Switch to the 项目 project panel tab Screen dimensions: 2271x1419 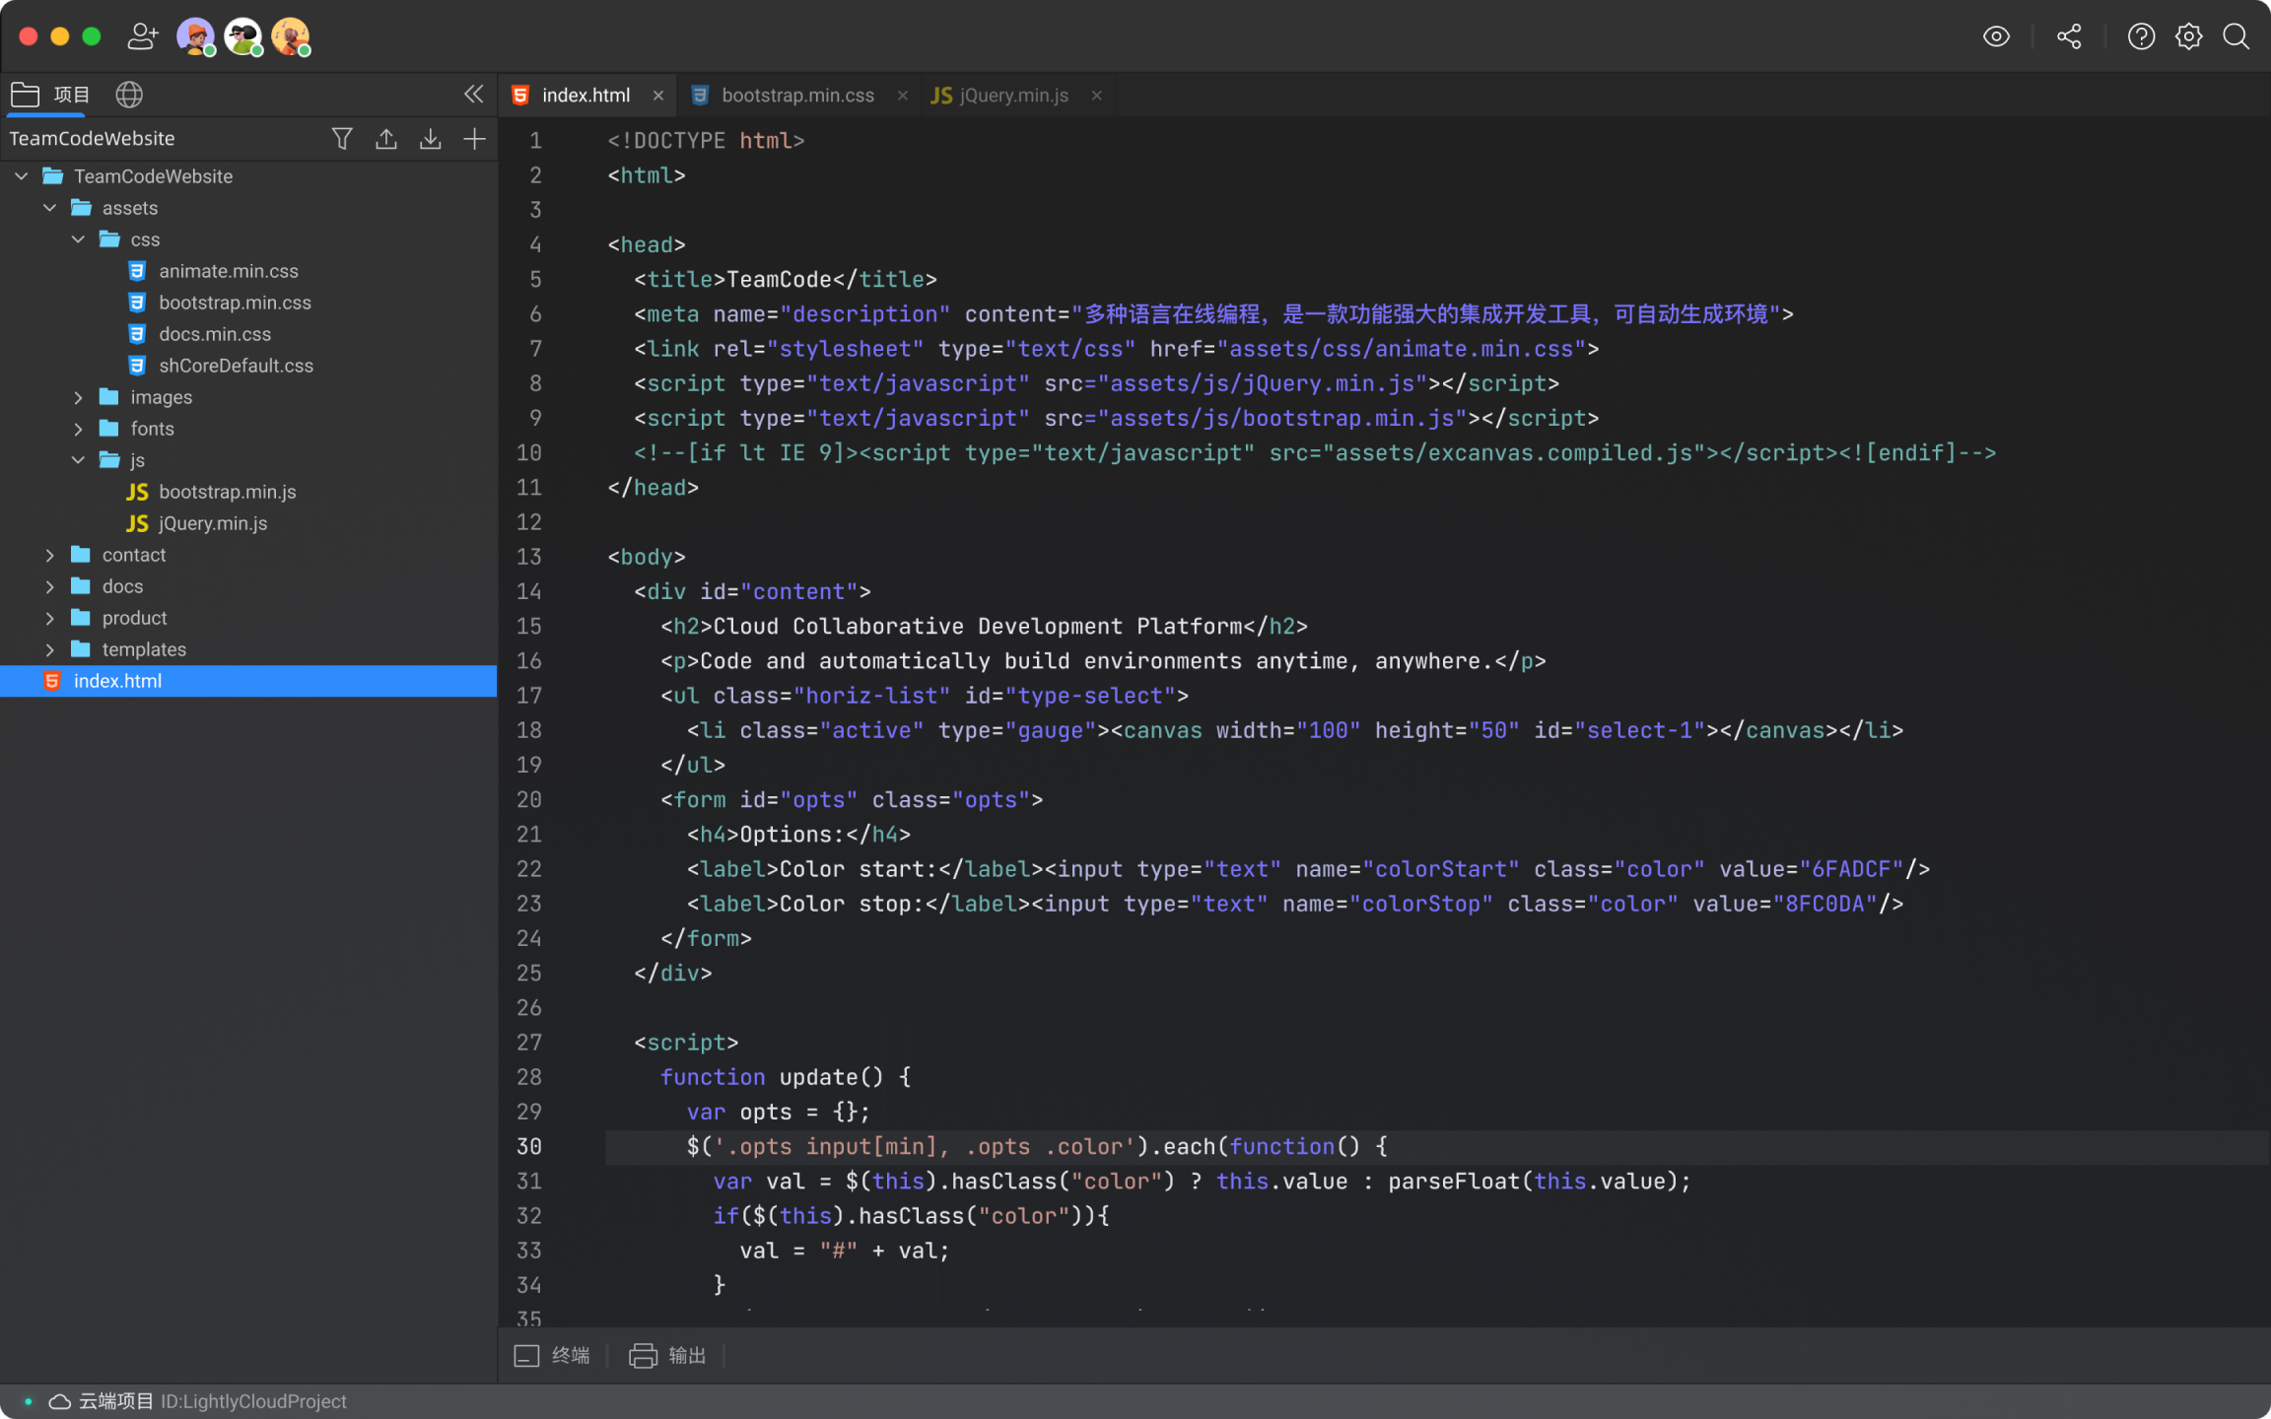pyautogui.click(x=50, y=95)
